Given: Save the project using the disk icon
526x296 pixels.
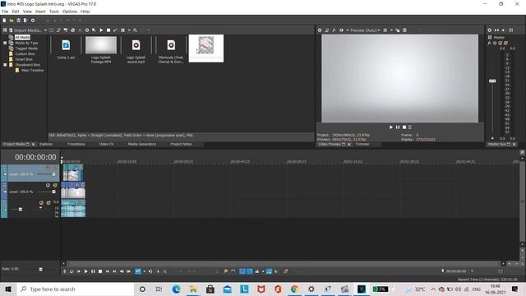Looking at the screenshot, I should click(18, 21).
